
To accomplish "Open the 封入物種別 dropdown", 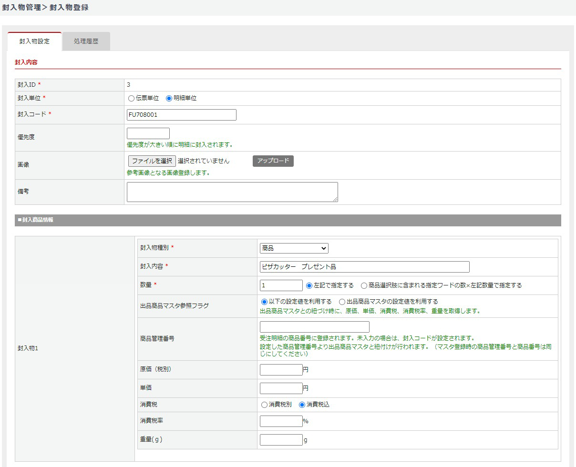I will [294, 248].
